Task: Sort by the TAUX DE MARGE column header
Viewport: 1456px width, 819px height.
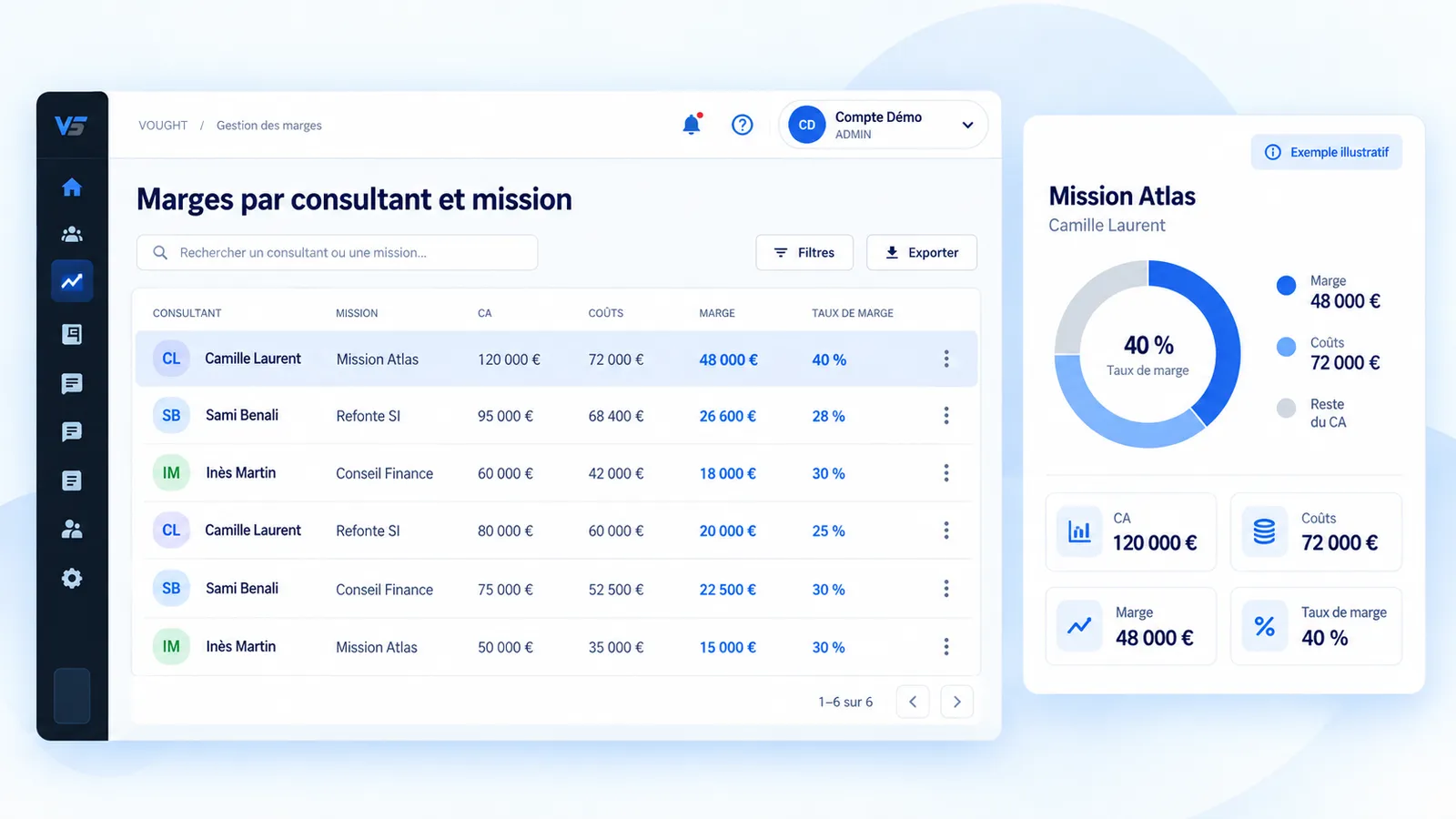Action: (x=853, y=313)
